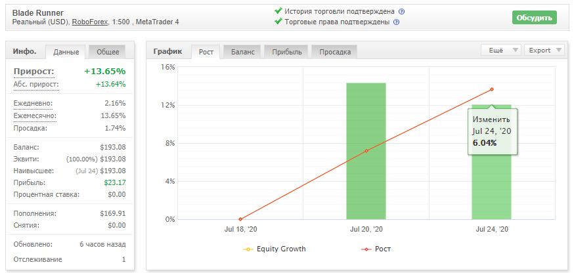Toggle the Equity Growth legend marker

click(x=248, y=249)
